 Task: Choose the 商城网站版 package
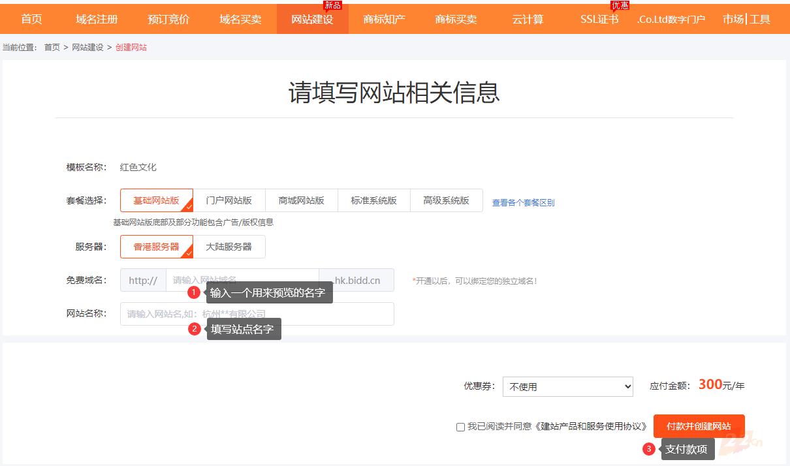(302, 200)
